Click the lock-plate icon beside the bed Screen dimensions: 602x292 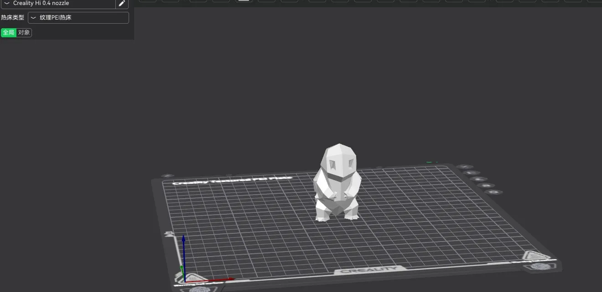pyautogui.click(x=486, y=186)
